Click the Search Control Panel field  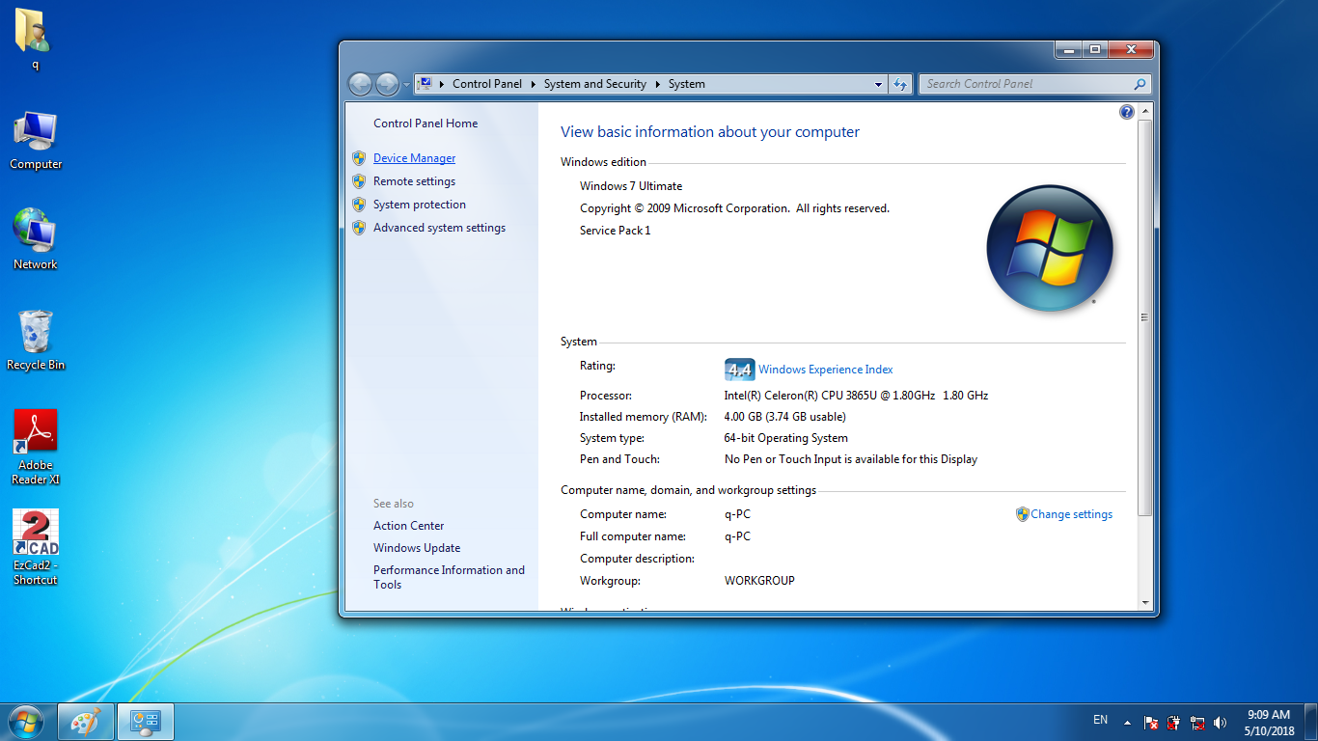1027,84
